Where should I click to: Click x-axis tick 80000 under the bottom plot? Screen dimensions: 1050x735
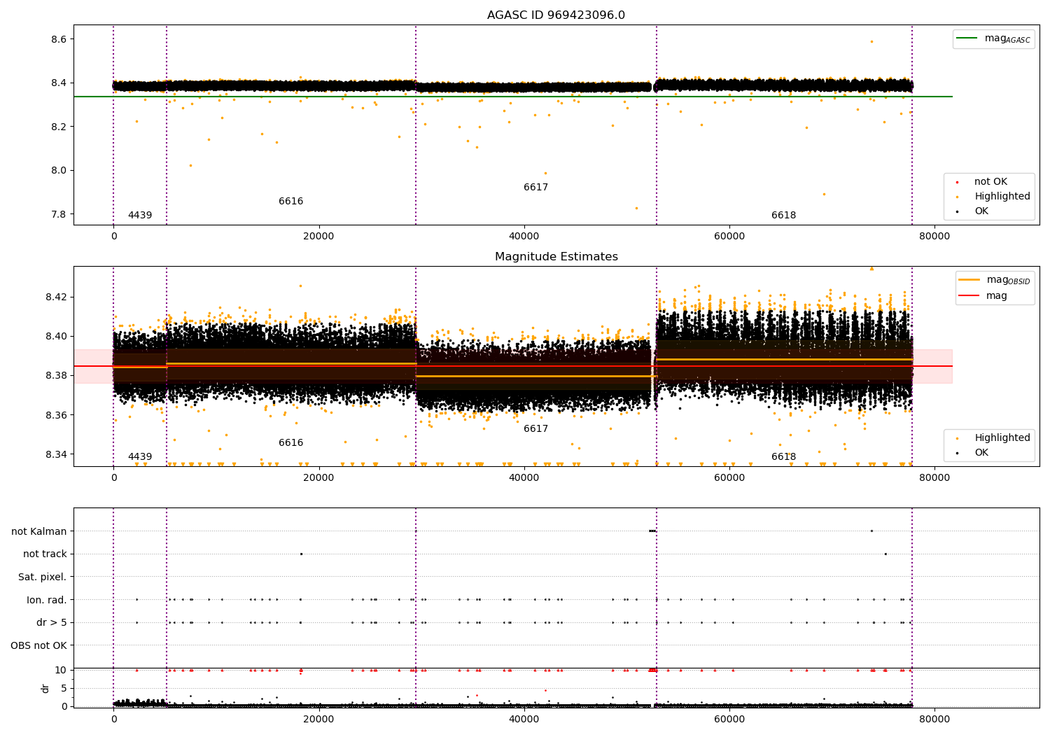point(934,719)
